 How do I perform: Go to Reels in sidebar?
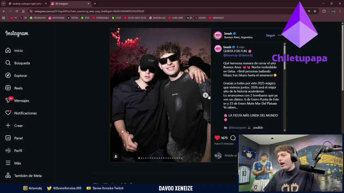pyautogui.click(x=14, y=88)
